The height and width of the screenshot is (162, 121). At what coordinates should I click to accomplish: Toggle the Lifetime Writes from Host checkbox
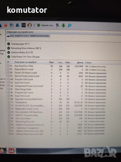click(x=10, y=131)
